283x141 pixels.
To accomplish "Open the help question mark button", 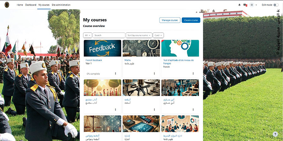I will [x=275, y=134].
